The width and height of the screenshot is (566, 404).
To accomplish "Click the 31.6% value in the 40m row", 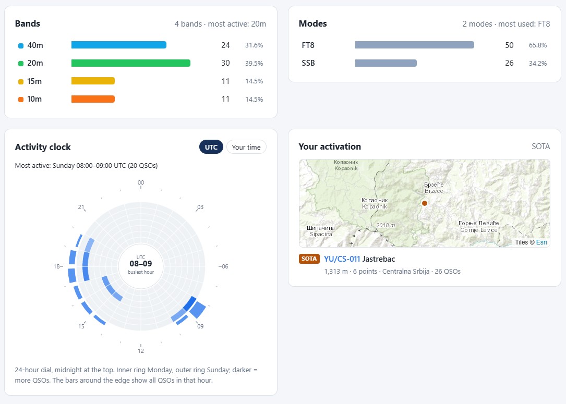I will tap(254, 45).
